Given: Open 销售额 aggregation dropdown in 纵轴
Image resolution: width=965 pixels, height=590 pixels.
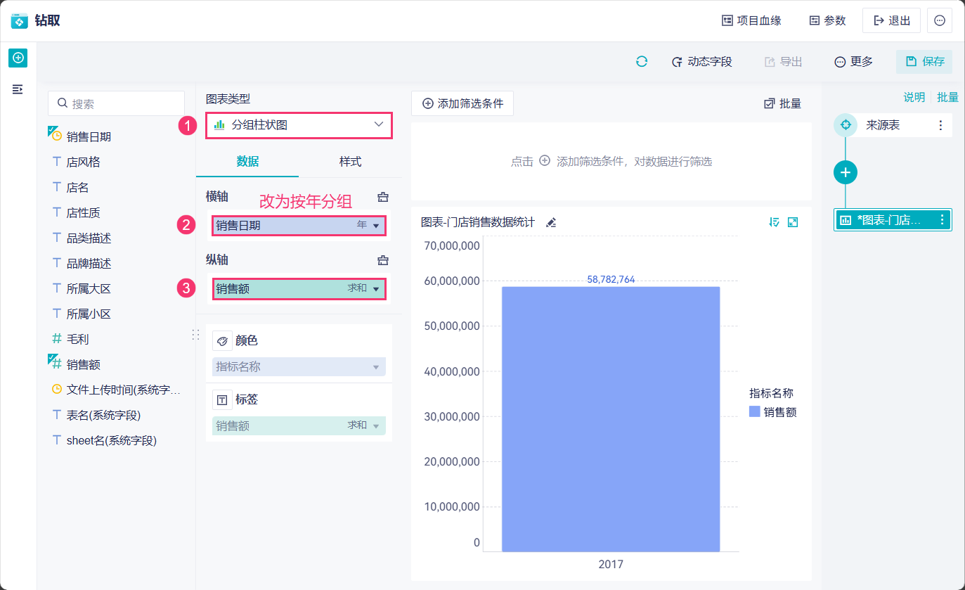Looking at the screenshot, I should click(376, 289).
